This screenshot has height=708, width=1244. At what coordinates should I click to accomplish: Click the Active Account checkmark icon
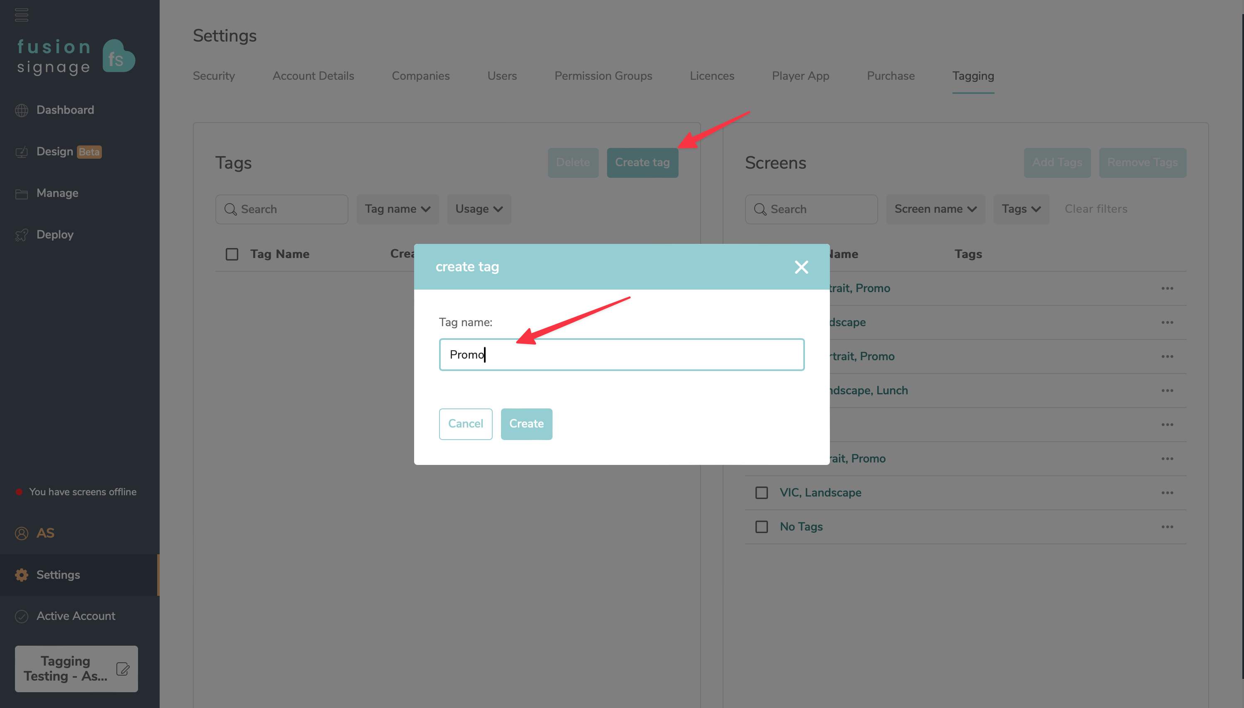[x=21, y=616]
